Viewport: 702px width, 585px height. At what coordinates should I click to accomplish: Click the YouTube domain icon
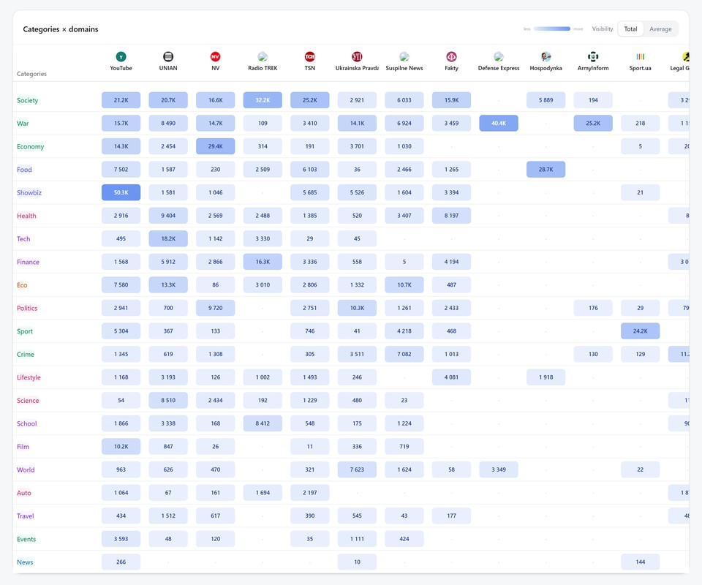121,56
